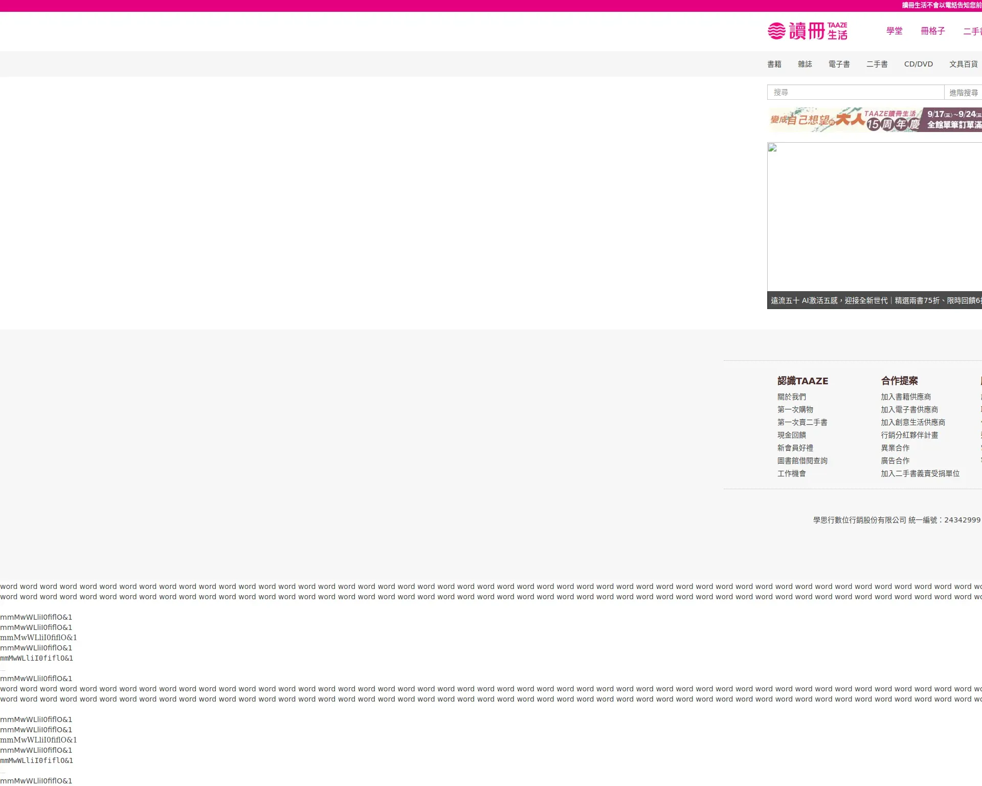Click the TAAZE 讀冊生活 logo
The width and height of the screenshot is (982, 786).
click(x=807, y=31)
